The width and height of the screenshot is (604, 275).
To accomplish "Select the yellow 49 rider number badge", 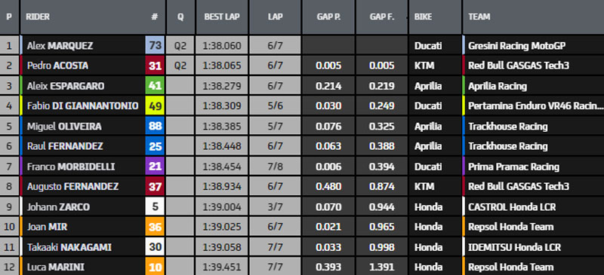I will (155, 106).
